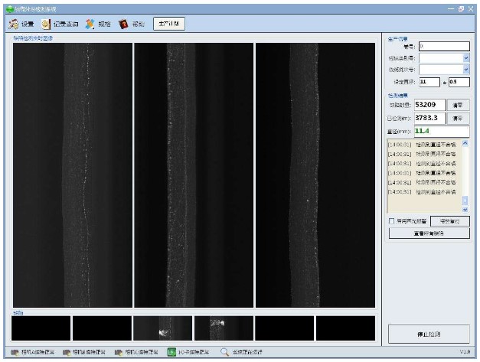Click the roll number input field
The width and height of the screenshot is (480, 362).
[442, 46]
